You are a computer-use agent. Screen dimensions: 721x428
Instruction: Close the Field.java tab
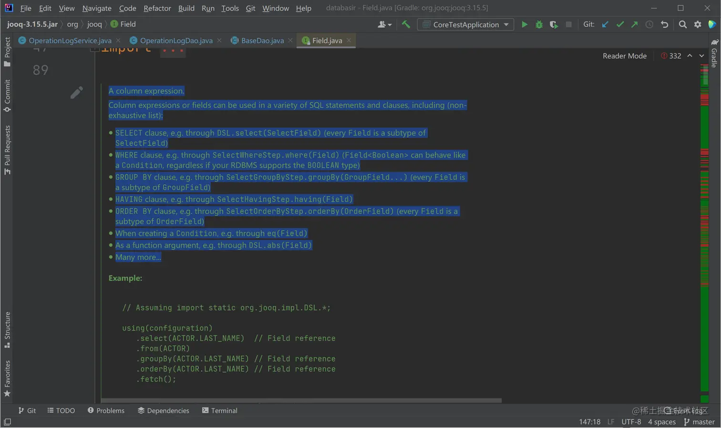point(349,40)
